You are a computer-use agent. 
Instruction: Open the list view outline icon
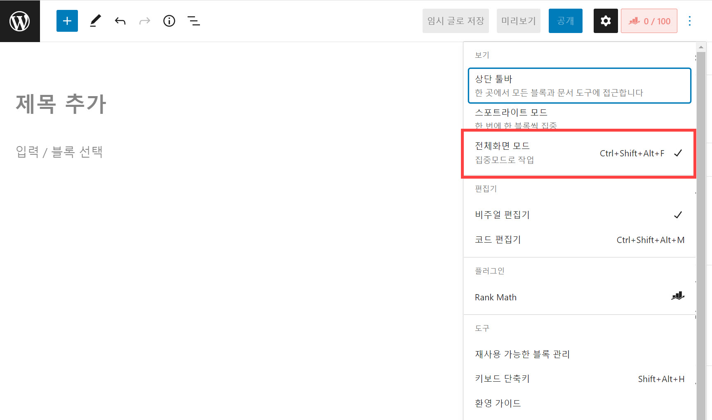(x=193, y=21)
